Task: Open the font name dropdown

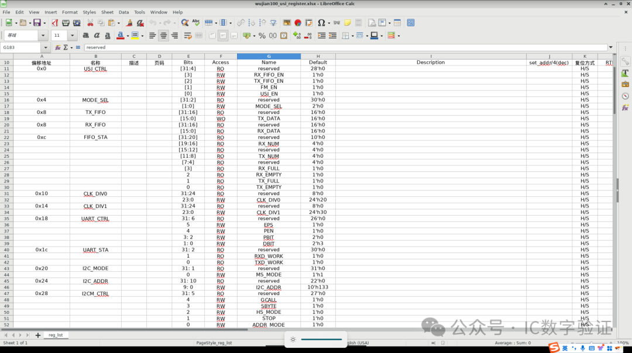Action: [43, 36]
